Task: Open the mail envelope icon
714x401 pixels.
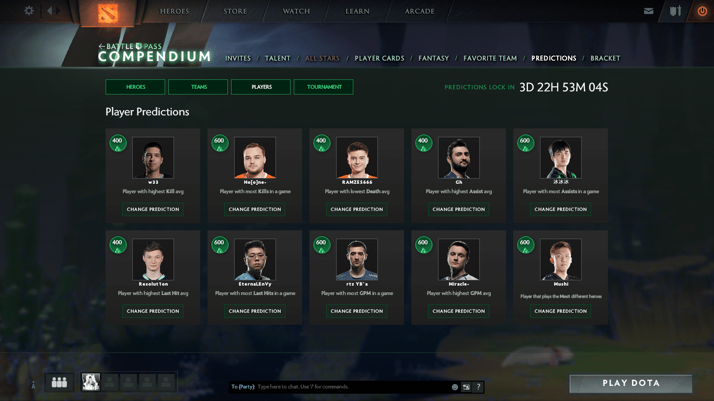Action: point(649,11)
